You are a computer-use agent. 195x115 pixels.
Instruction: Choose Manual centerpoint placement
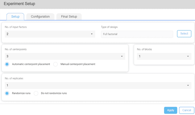coord(56,64)
